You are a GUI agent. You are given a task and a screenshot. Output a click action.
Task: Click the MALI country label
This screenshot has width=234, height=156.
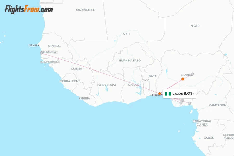click(126, 34)
